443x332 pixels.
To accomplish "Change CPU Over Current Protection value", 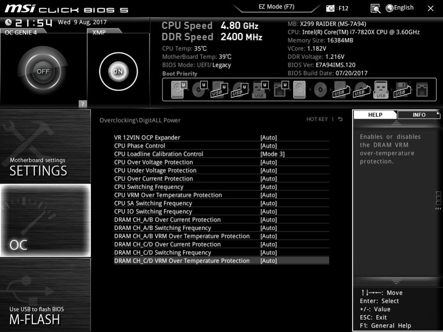I will pos(268,178).
